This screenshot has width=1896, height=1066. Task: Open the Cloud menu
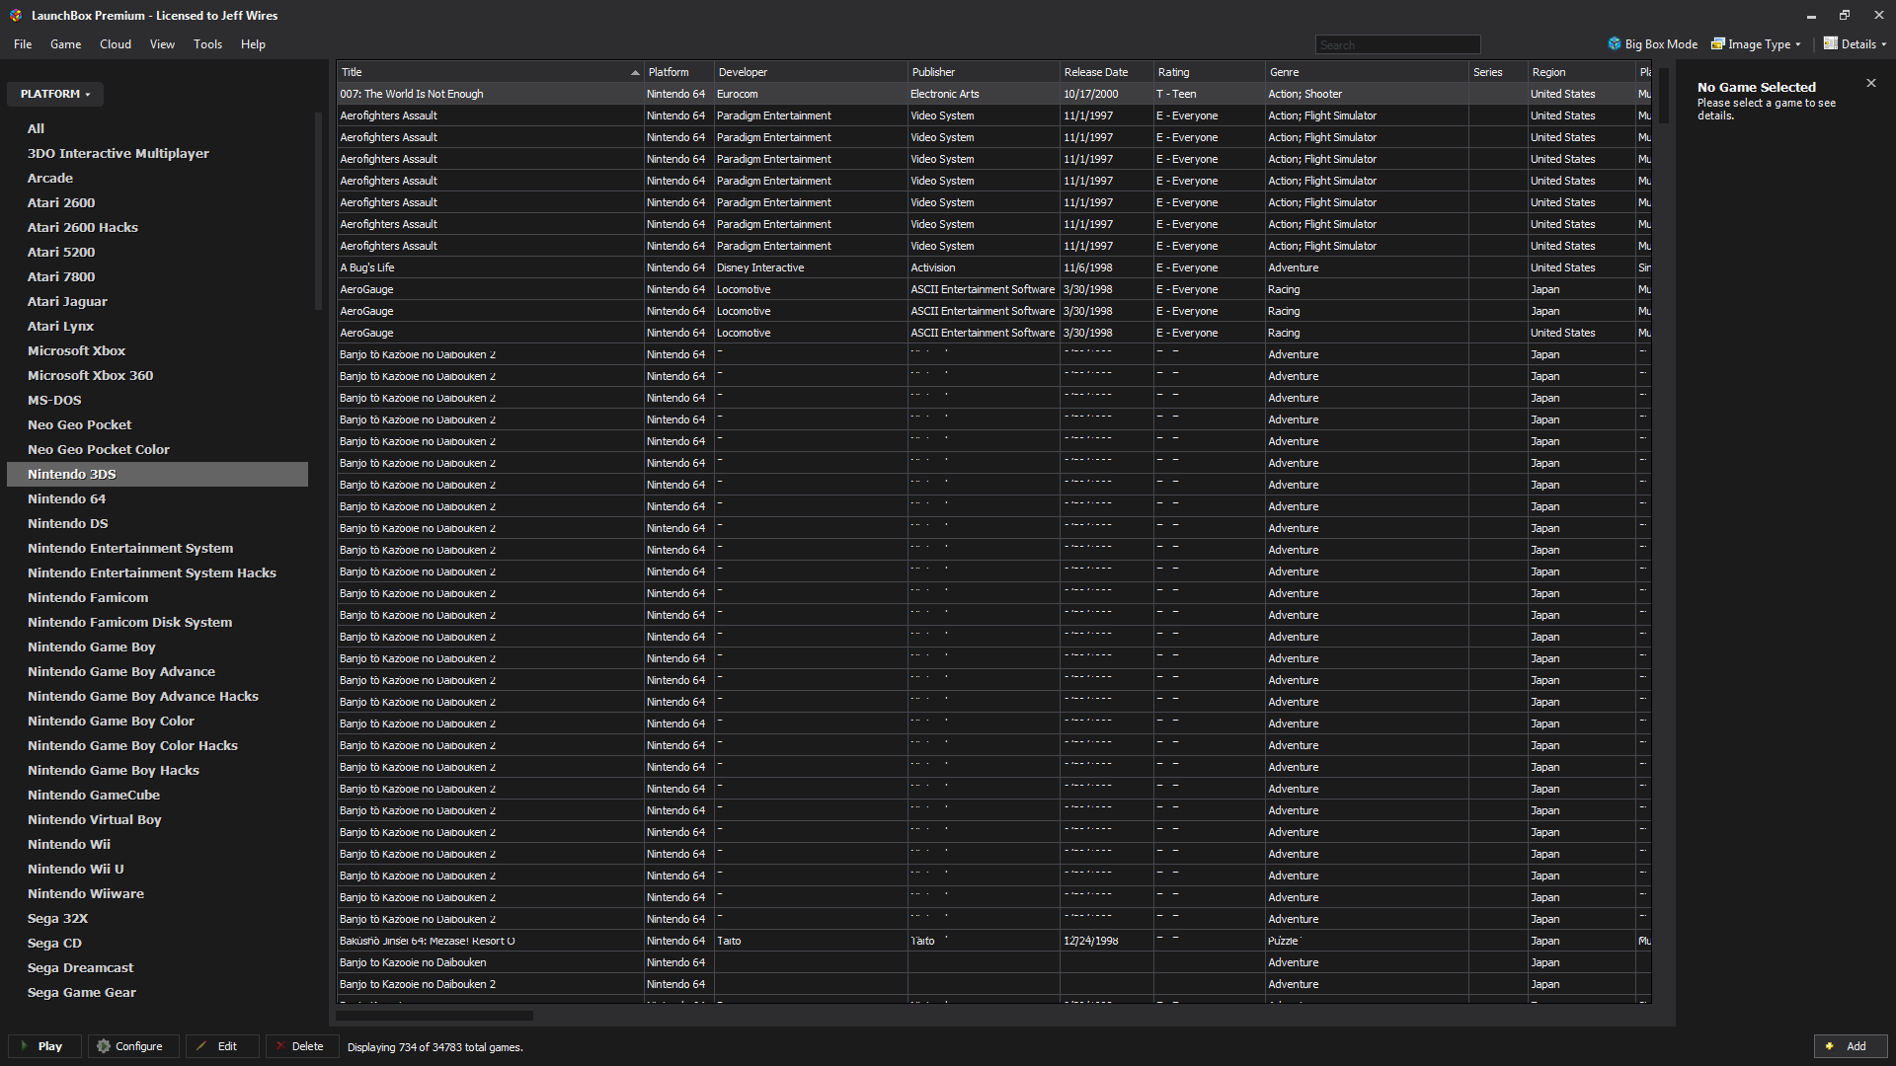(116, 44)
